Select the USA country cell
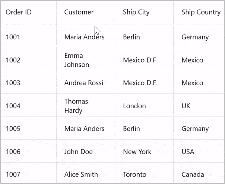This screenshot has width=225, height=184. coord(199,151)
